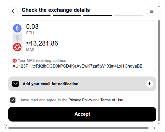This screenshot has height=132, width=165.
Task: Click the red MAS coin icon
Action: click(x=17, y=47)
